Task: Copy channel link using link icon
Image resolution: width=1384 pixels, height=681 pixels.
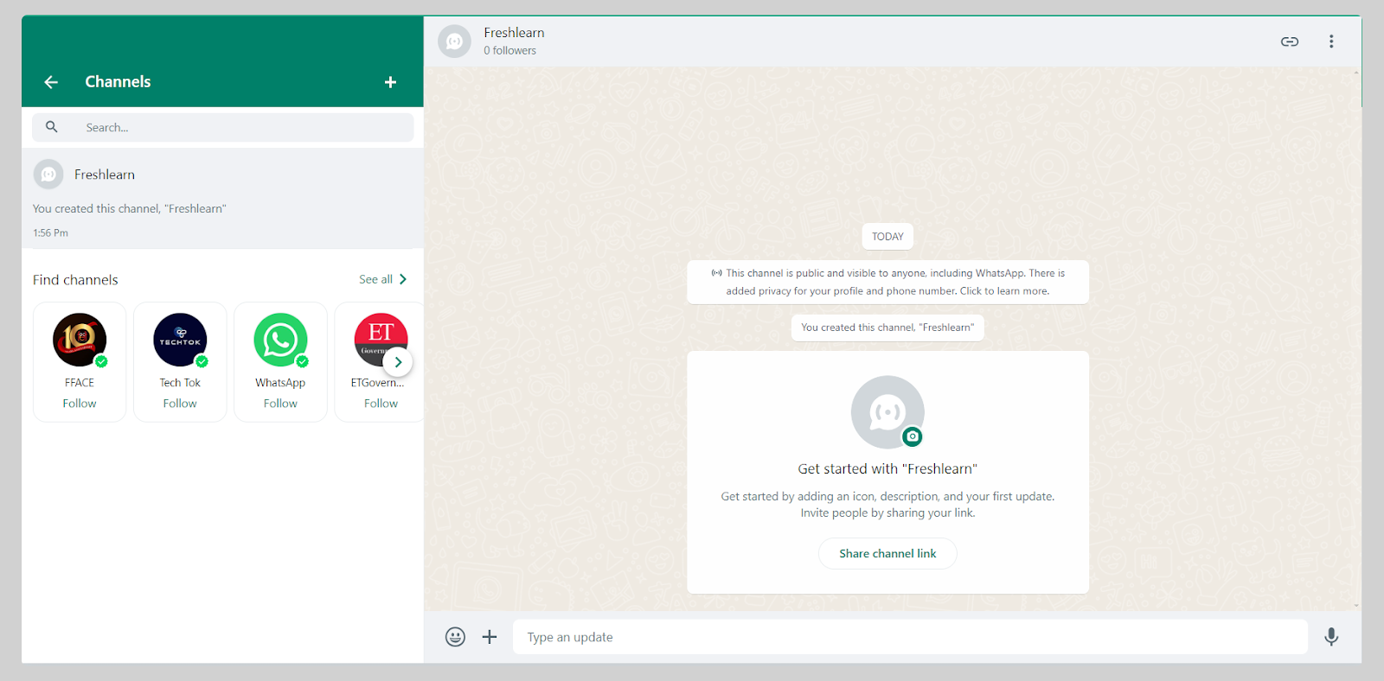Action: [1290, 41]
